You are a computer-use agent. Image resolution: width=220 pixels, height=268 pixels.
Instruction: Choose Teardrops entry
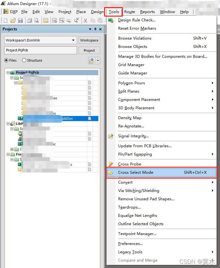162,207
